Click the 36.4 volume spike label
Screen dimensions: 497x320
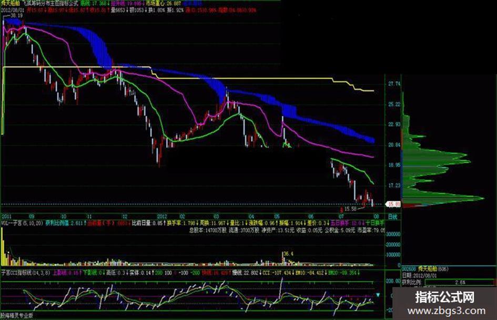point(288,254)
